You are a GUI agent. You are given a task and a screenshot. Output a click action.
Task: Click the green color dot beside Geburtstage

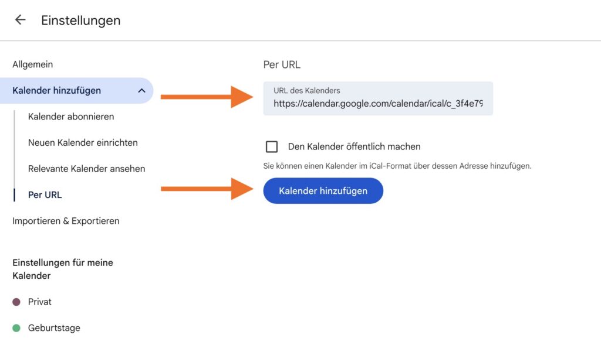[16, 328]
